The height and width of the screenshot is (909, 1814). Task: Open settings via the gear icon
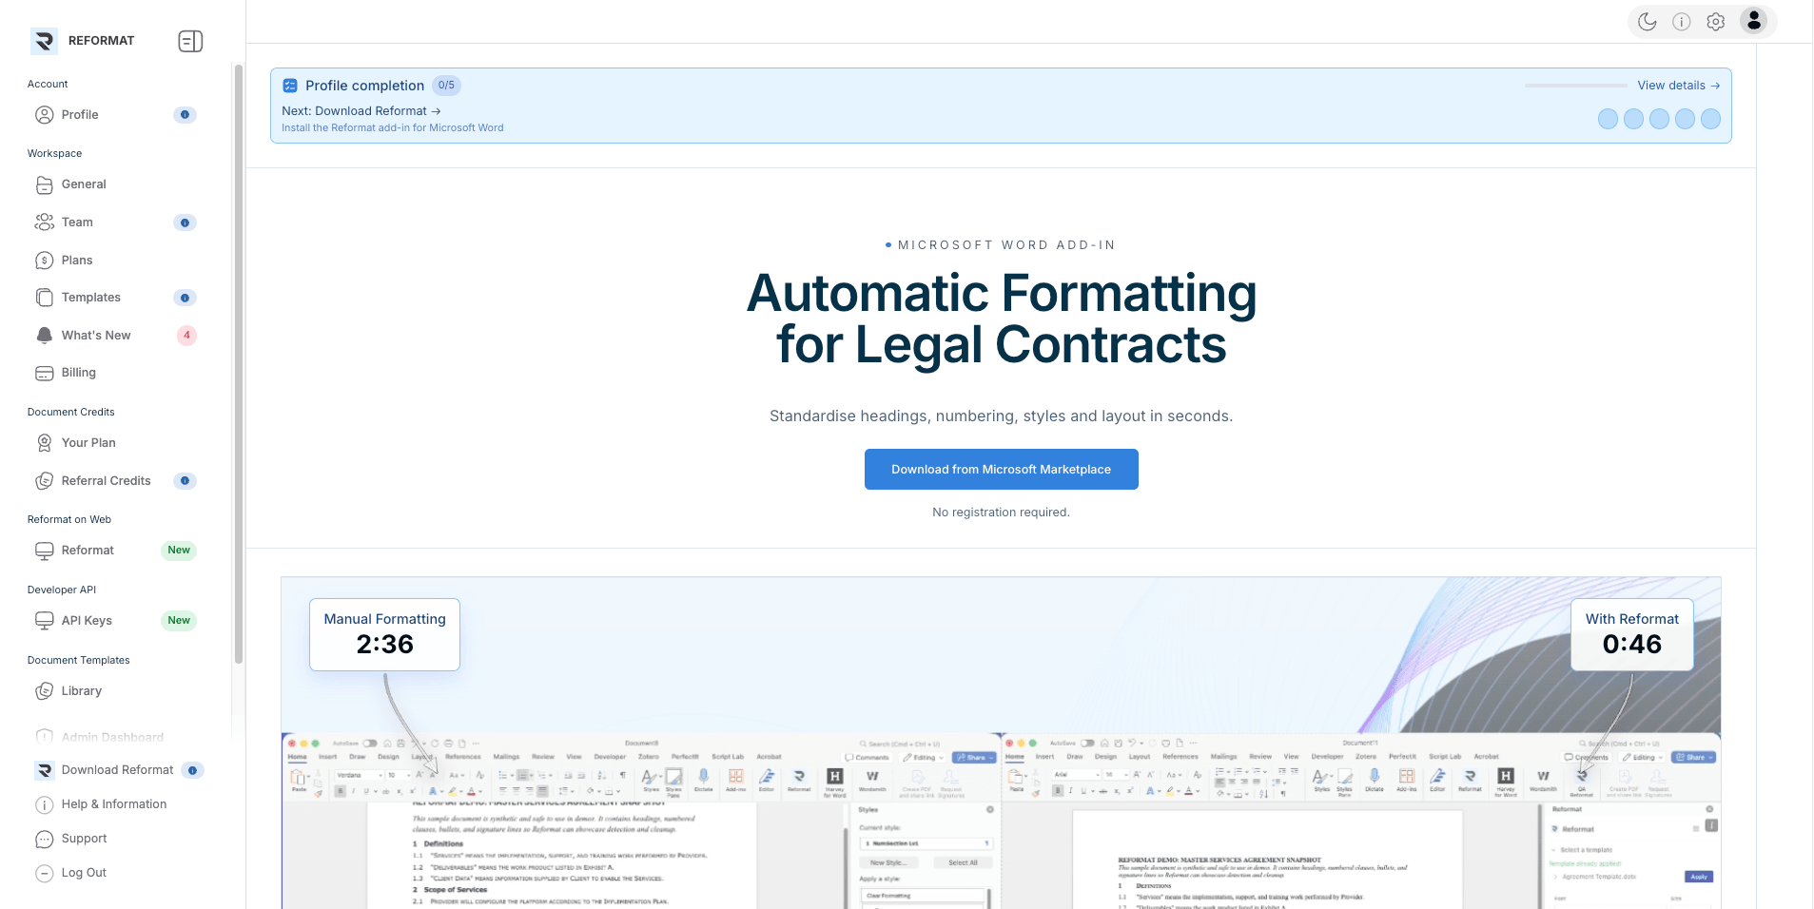(1716, 22)
